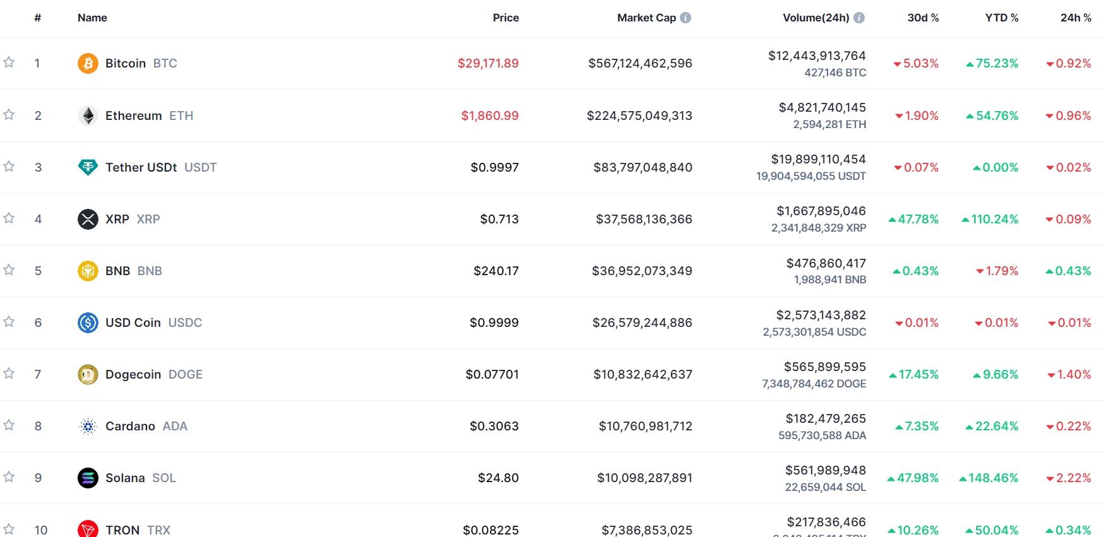
Task: Click the Ethereum diamond logo icon
Action: click(88, 115)
